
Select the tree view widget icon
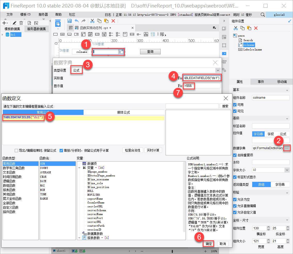click(146, 34)
